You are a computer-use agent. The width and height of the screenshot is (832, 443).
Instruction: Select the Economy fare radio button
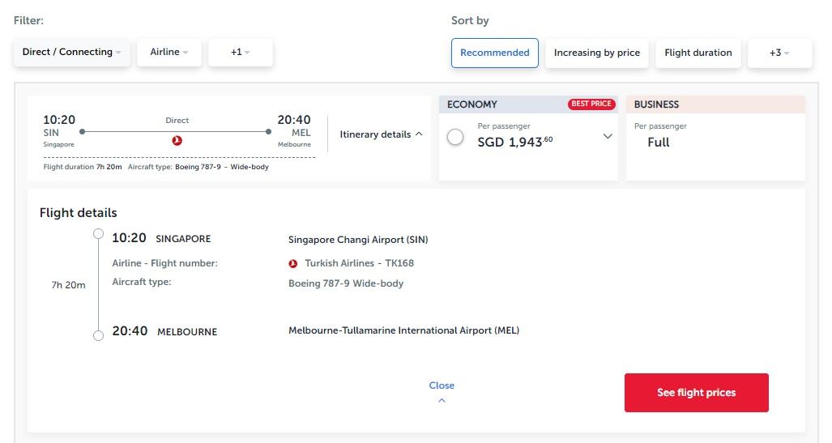click(455, 138)
